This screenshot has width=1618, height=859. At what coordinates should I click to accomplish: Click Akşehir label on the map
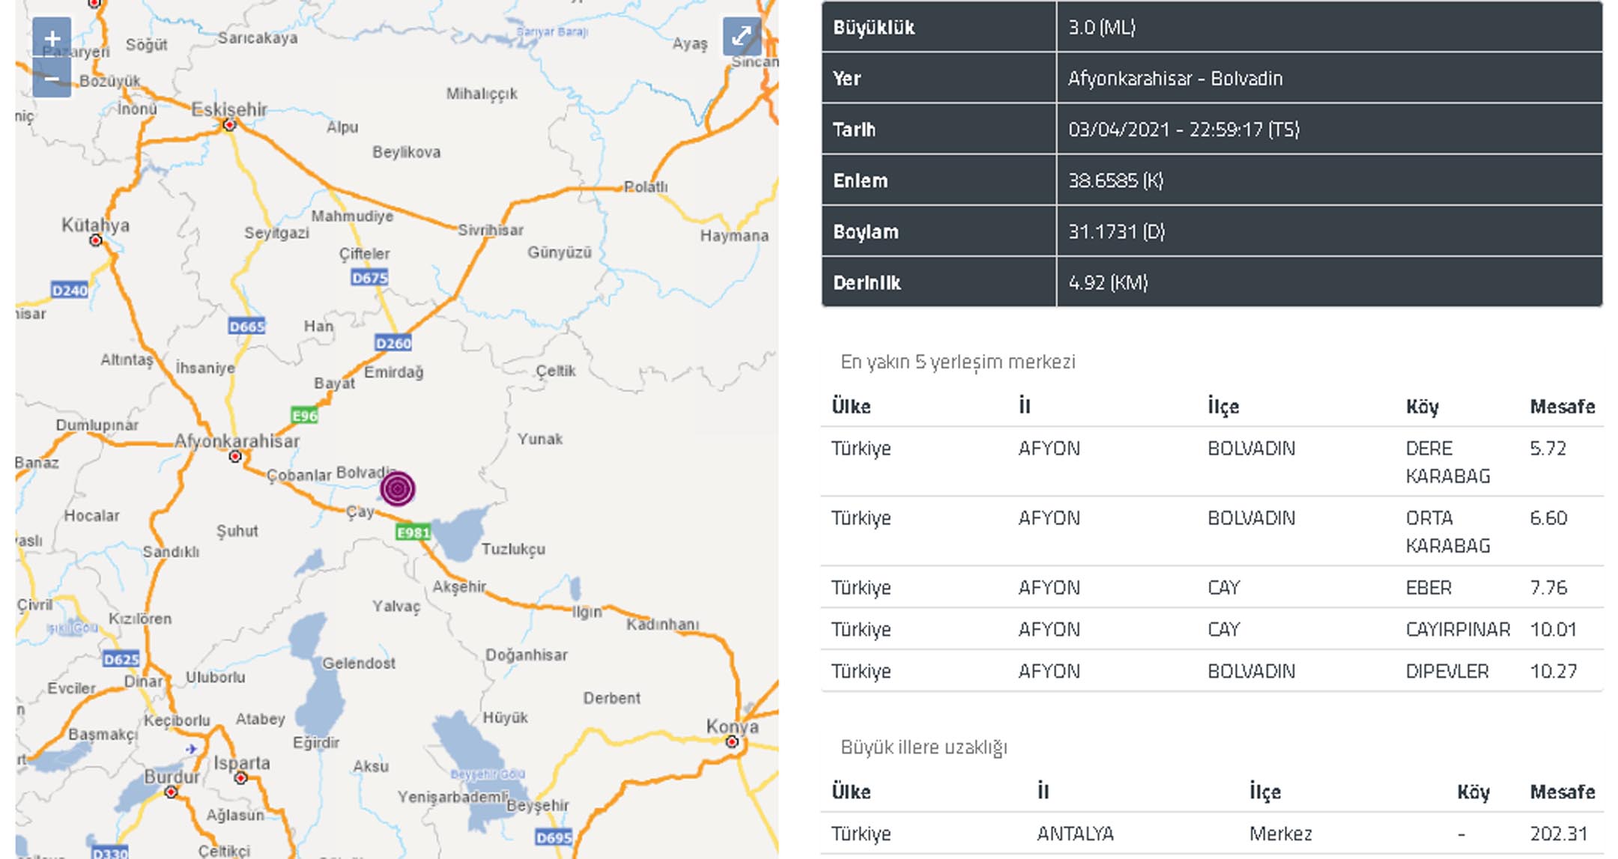coord(459,586)
